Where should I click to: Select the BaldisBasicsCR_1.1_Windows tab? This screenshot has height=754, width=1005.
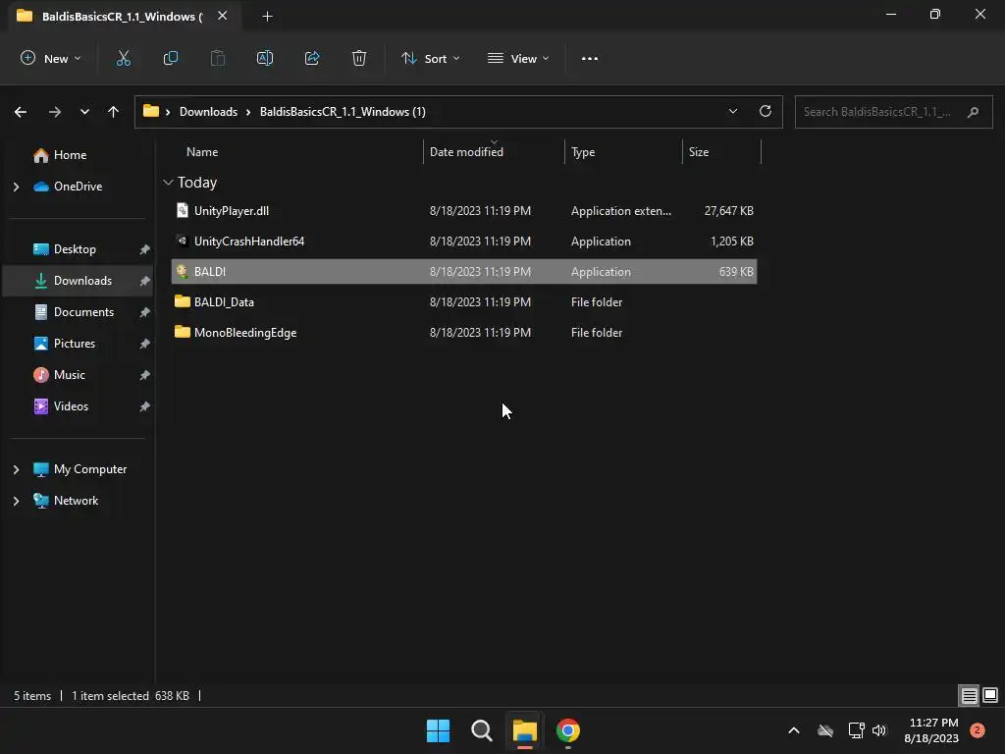(123, 16)
